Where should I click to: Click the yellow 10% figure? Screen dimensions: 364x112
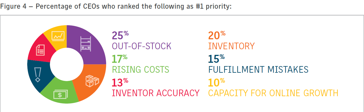pos(217,82)
